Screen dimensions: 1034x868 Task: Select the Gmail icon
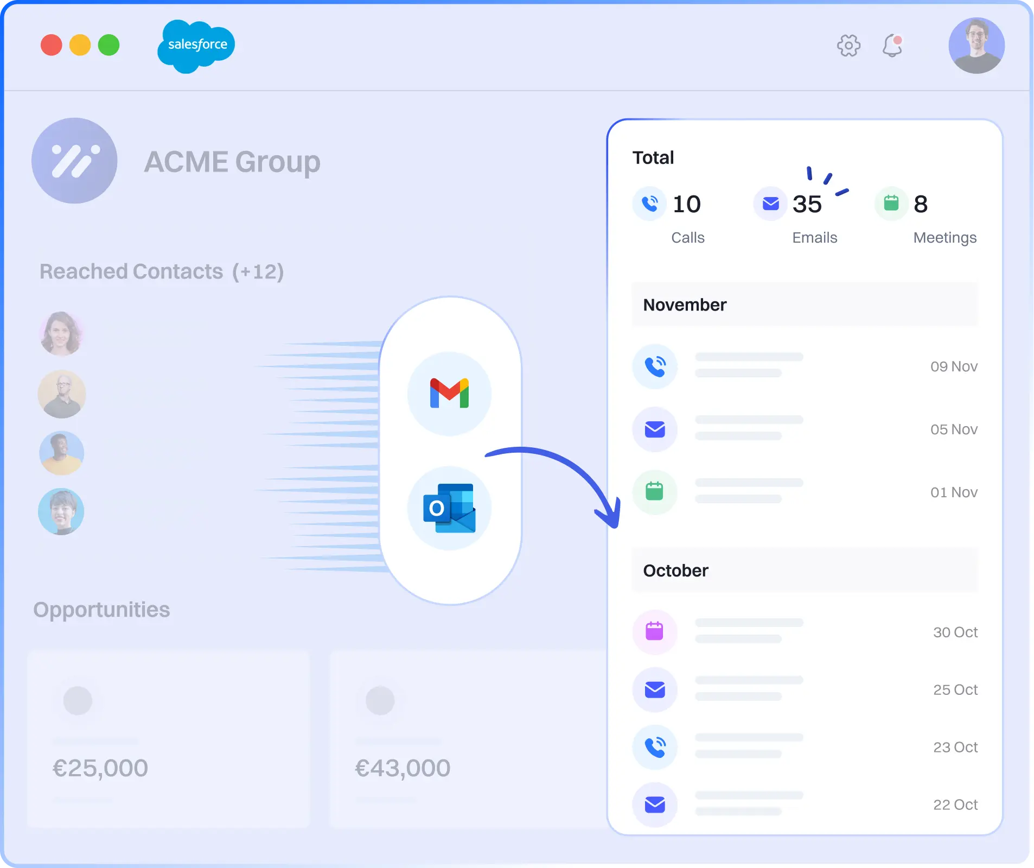click(450, 394)
